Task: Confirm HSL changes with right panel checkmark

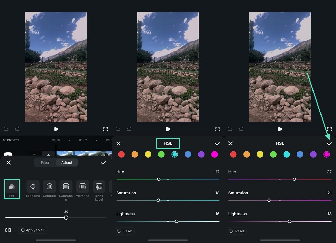Action: click(x=329, y=143)
